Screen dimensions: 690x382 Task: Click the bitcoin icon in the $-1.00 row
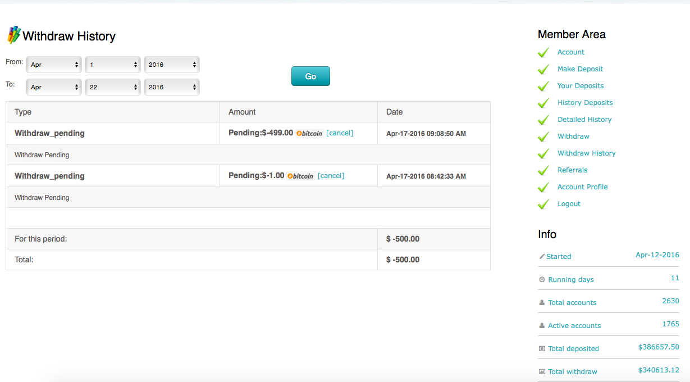300,176
